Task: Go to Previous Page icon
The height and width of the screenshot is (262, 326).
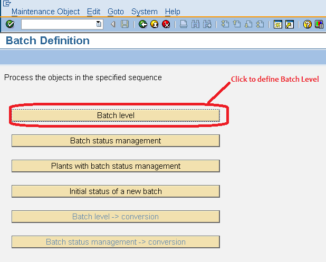Action: click(x=237, y=24)
